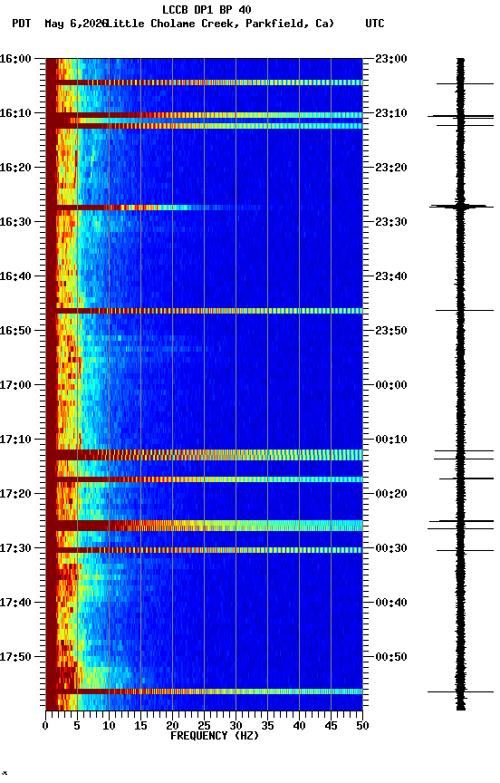Click the 'UTC' timezone label
Screen dimensions: 500x783
click(x=375, y=24)
